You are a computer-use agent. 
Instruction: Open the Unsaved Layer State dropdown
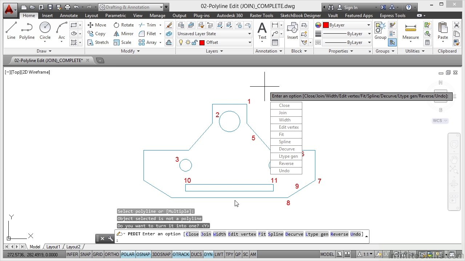point(214,34)
